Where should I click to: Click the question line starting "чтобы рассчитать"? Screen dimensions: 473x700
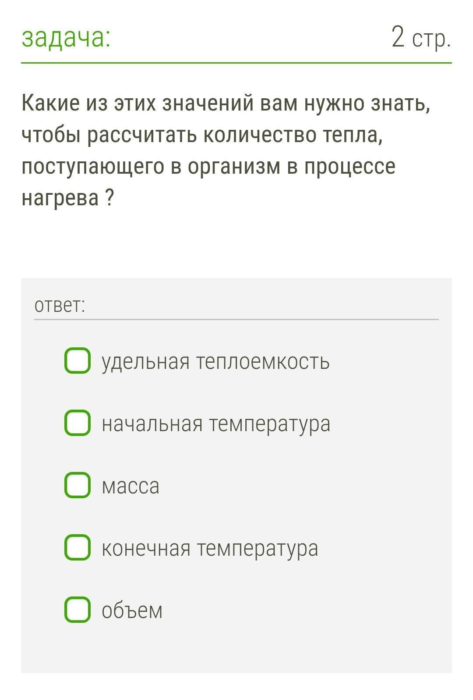tap(202, 135)
